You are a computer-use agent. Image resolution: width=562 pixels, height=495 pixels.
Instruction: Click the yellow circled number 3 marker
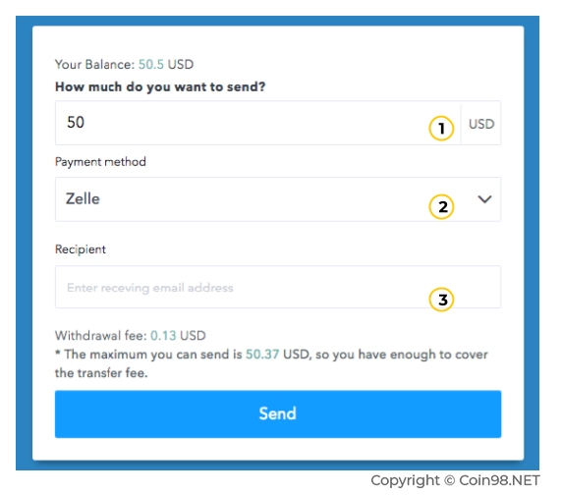[x=441, y=300]
